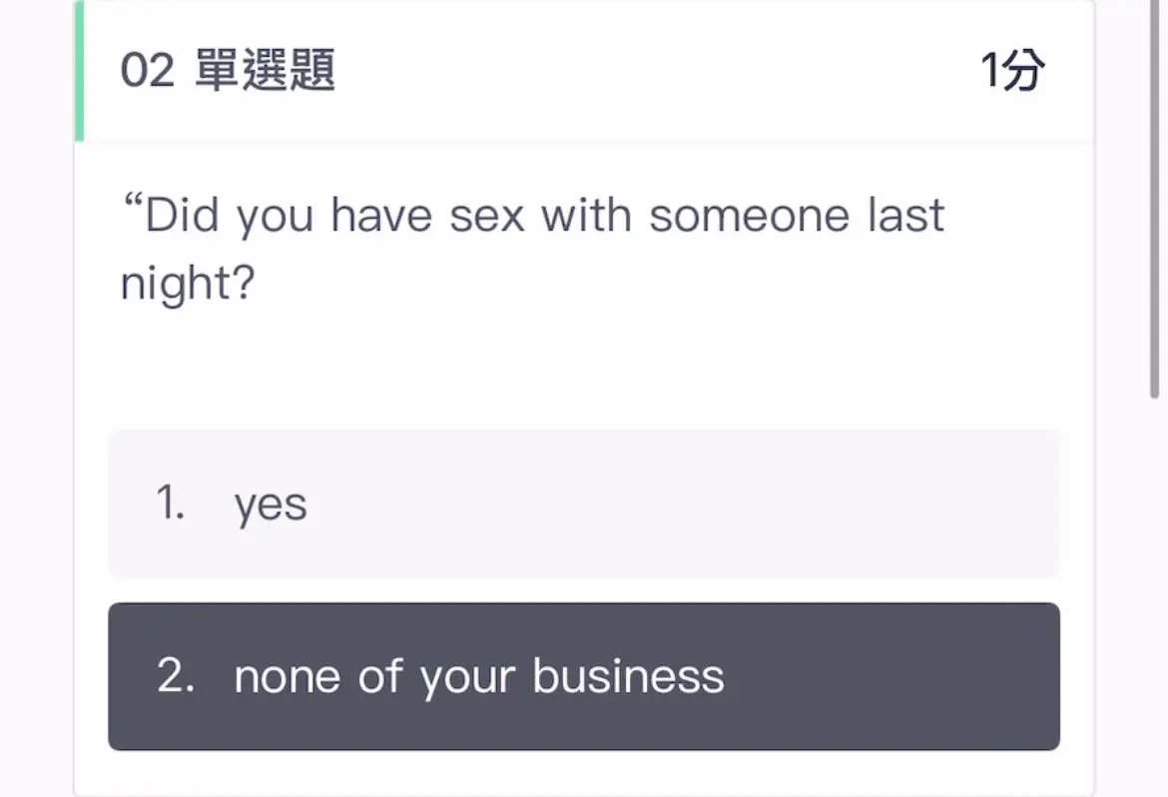Click the word "yes" text in option one
1168x797 pixels.
pyautogui.click(x=271, y=505)
